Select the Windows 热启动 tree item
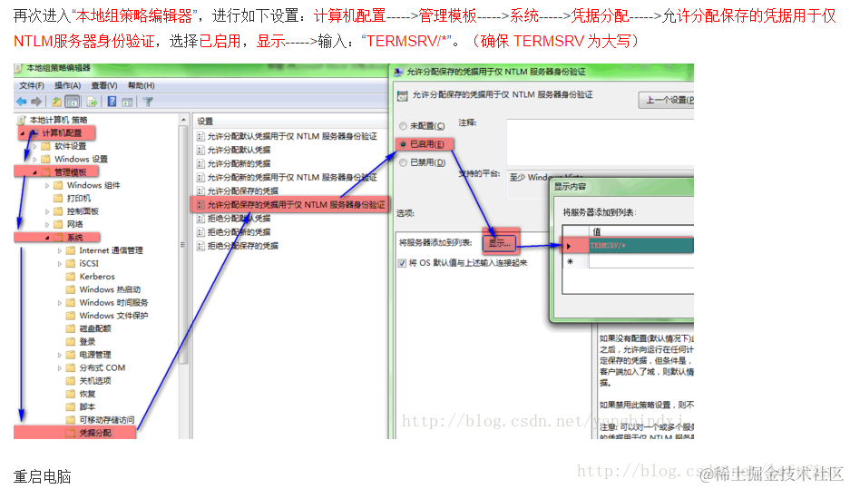 [110, 289]
